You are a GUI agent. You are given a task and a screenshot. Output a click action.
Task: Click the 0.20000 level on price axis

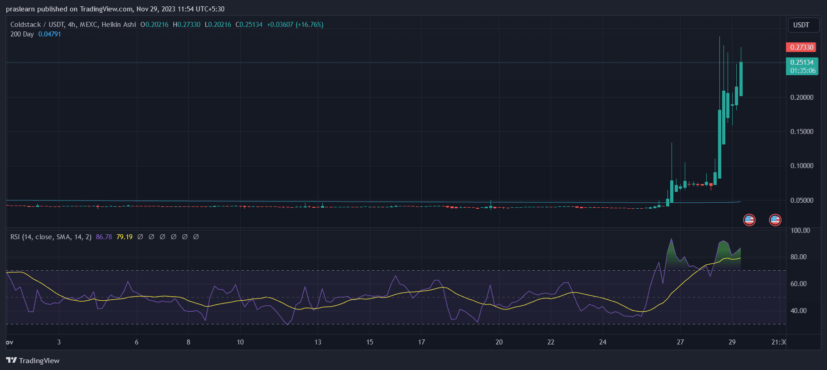[801, 98]
